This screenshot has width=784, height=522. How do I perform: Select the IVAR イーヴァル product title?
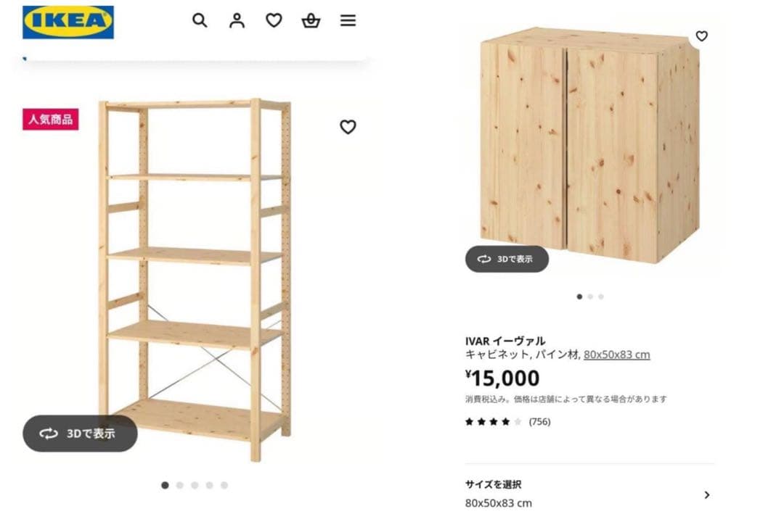pos(507,339)
